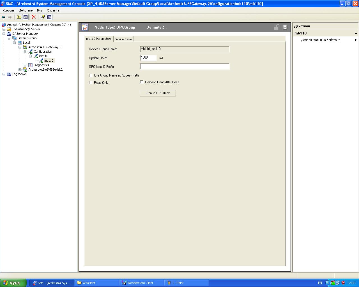The image size is (359, 287).
Task: Click the properties toolbar icon
Action: pos(42,17)
